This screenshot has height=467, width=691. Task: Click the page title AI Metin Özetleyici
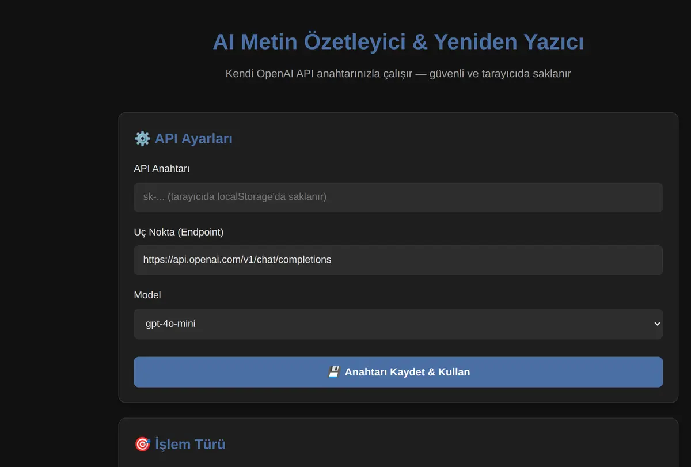pos(398,42)
